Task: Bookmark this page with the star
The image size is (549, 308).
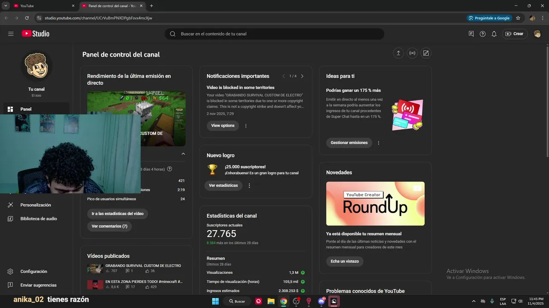Action: coord(518,18)
